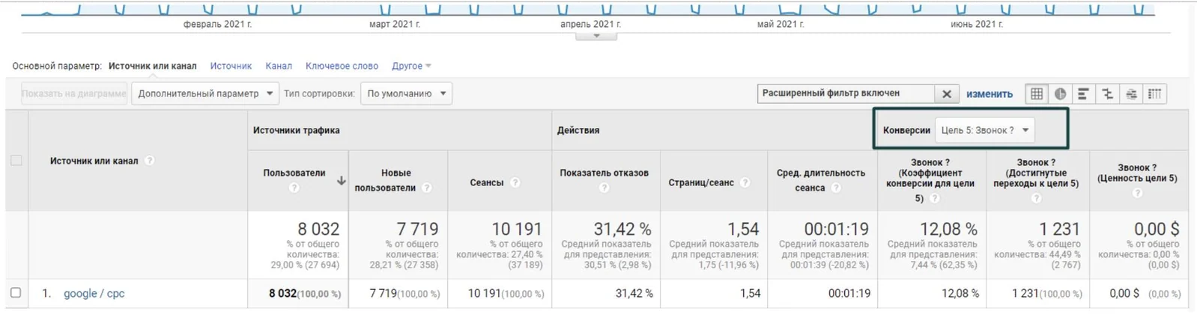Open help for Пользователи column
Image resolution: width=1197 pixels, height=314 pixels.
coord(294,188)
